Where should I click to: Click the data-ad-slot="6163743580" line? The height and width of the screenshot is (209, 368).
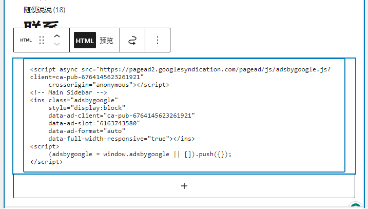pos(94,123)
